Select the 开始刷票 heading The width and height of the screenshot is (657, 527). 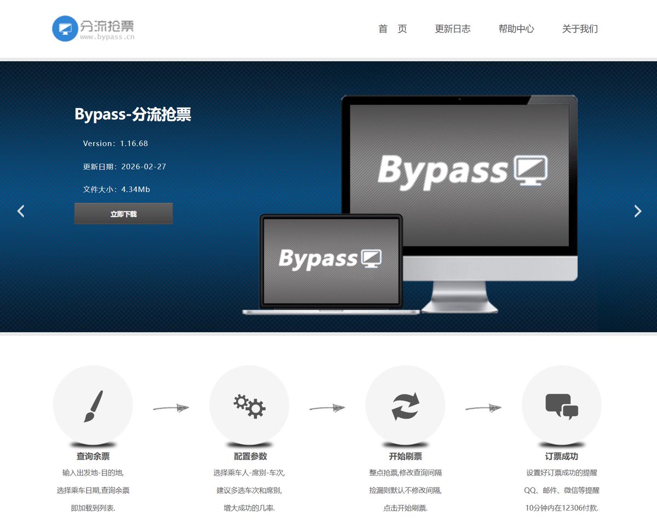(x=405, y=456)
